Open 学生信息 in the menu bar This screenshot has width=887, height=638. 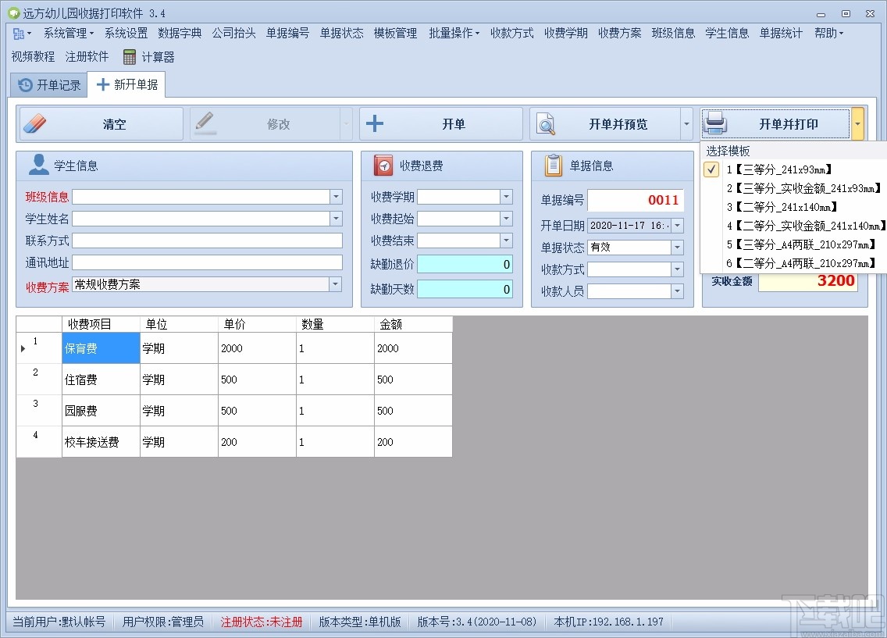[x=727, y=34]
